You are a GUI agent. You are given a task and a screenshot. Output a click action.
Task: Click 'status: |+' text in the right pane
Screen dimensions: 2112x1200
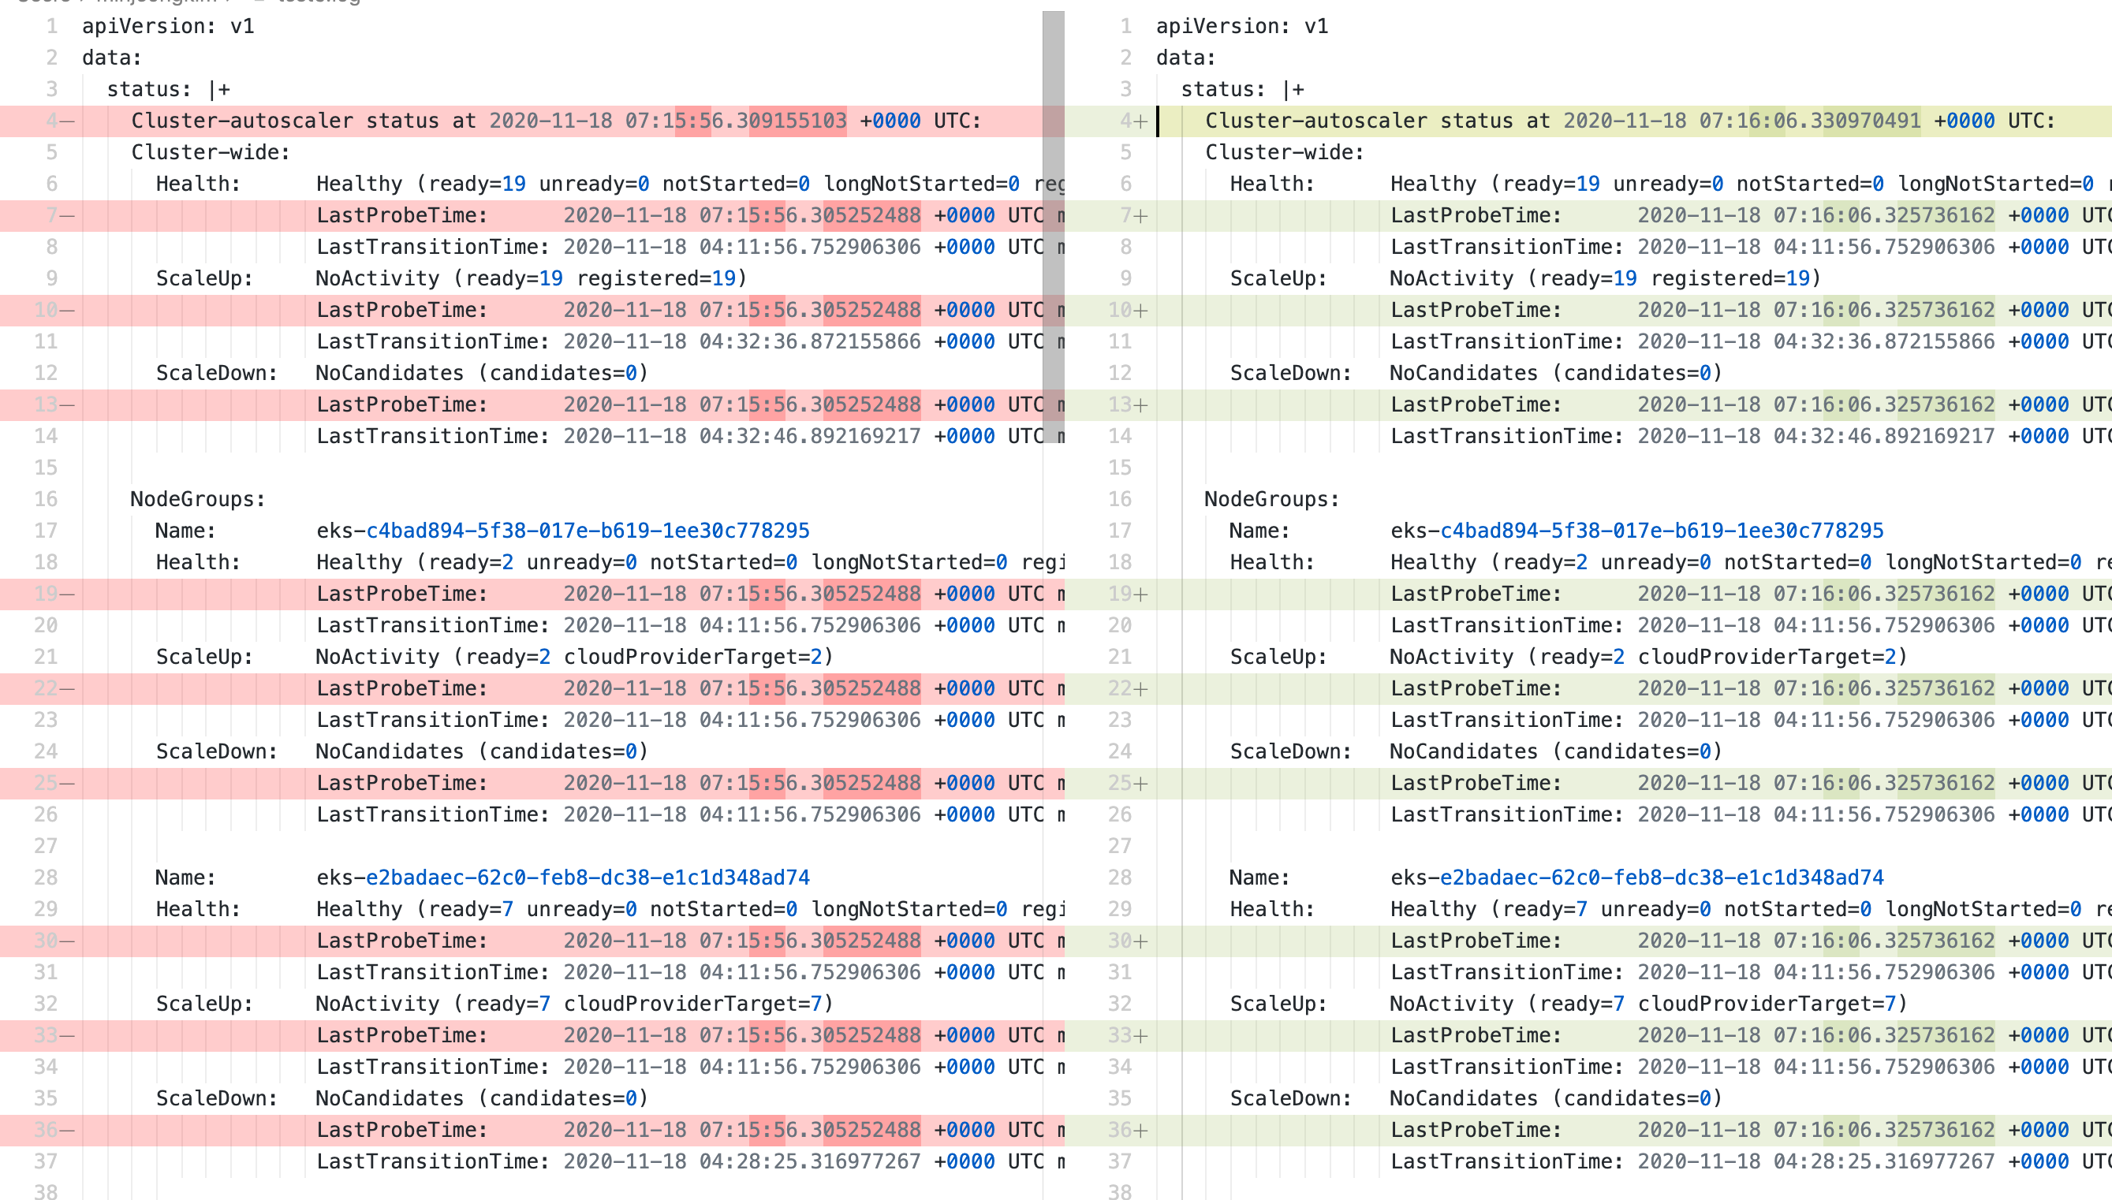click(x=1242, y=90)
